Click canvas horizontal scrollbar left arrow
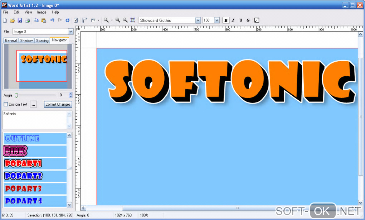 (84, 208)
